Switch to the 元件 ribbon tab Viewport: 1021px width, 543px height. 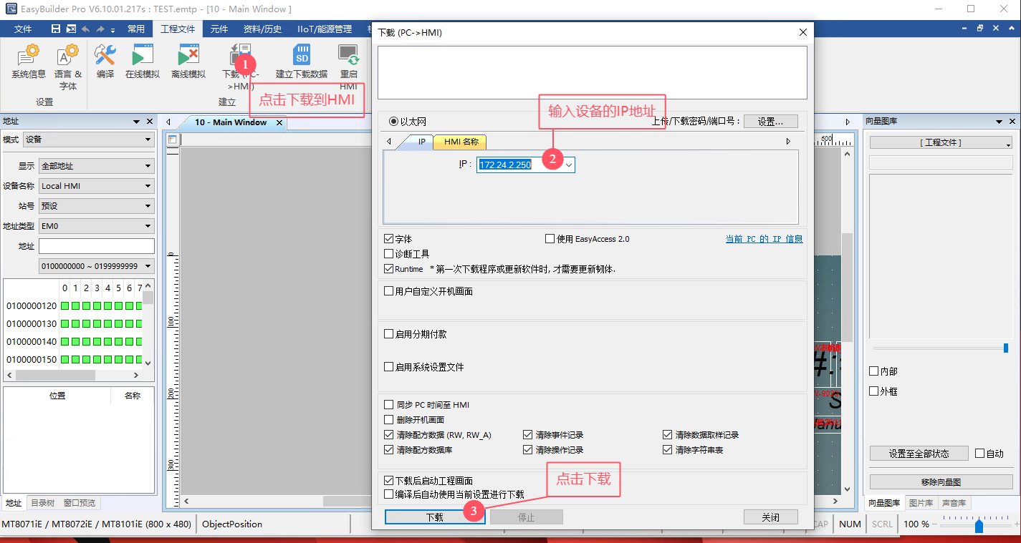coord(219,29)
